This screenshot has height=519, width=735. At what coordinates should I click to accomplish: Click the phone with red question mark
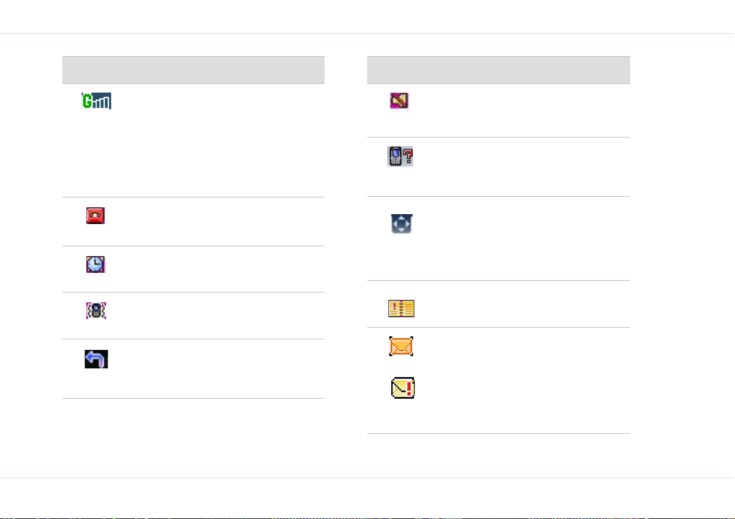pos(401,157)
